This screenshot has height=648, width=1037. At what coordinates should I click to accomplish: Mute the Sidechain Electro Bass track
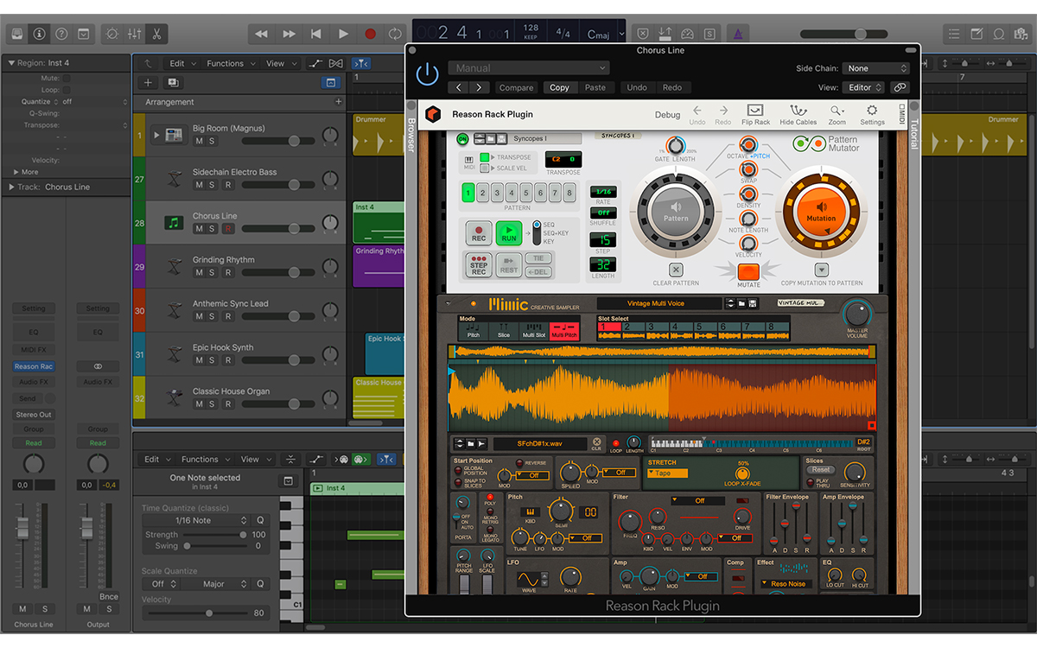click(199, 185)
